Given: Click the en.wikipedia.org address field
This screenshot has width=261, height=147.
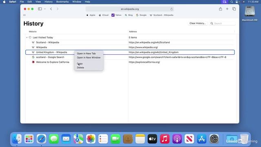Looking at the screenshot, I should coord(130,9).
